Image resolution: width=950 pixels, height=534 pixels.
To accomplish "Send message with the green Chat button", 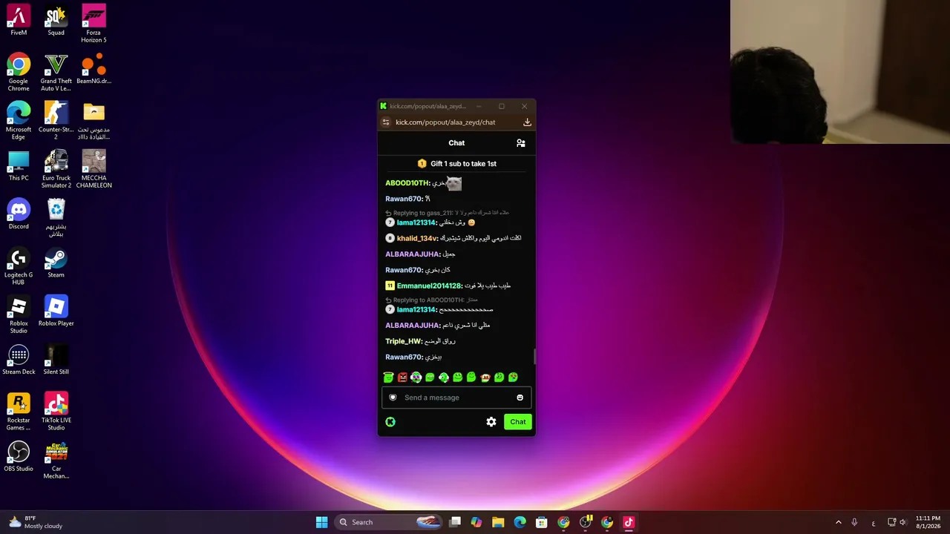I will point(517,422).
